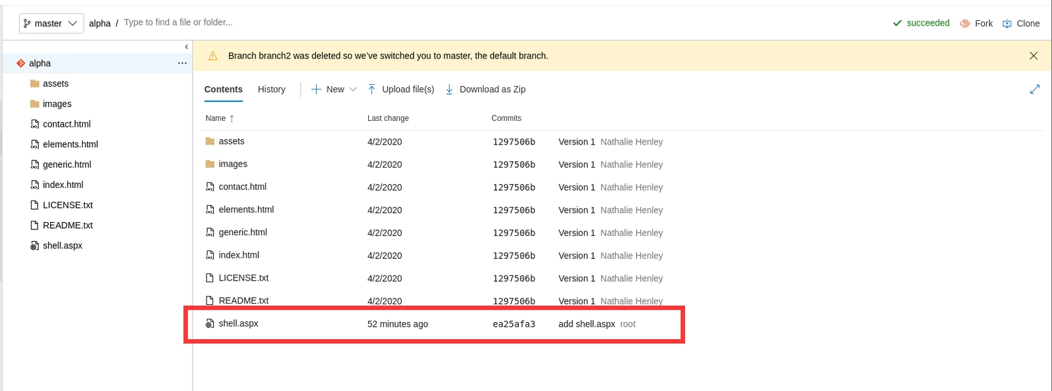Open the more options menu for alpha

coord(182,63)
